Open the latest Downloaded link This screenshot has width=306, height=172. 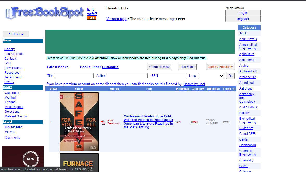coord(14,127)
